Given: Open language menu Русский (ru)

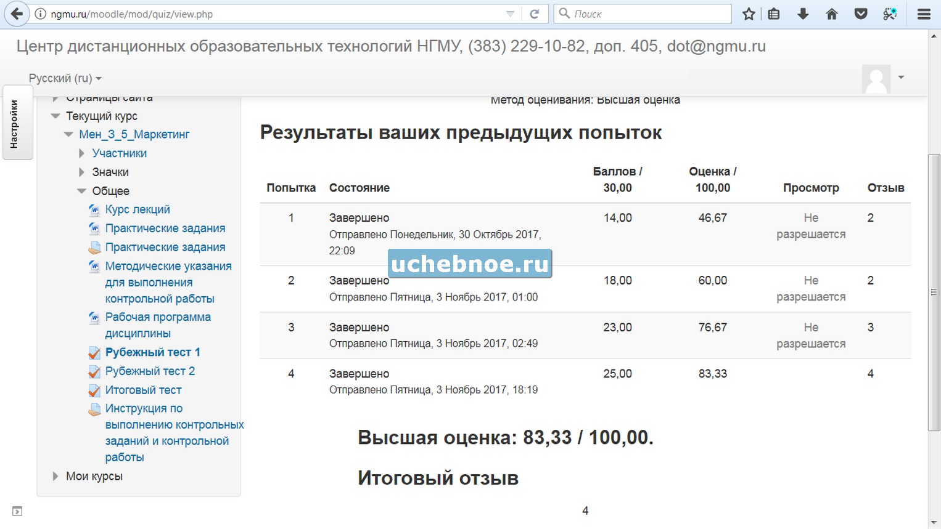Looking at the screenshot, I should (x=65, y=78).
